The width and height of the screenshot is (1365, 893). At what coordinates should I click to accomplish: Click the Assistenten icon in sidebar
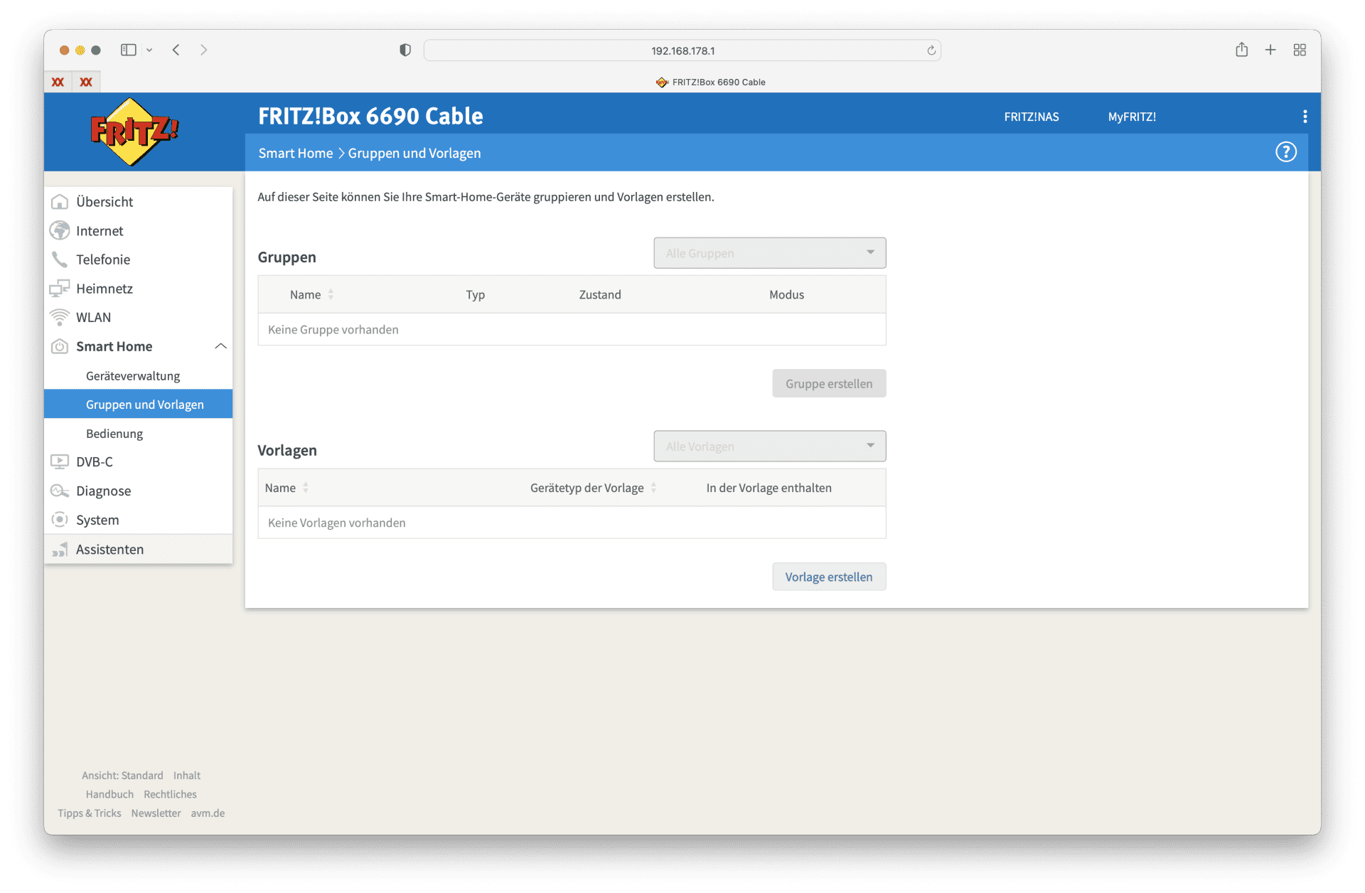pyautogui.click(x=60, y=550)
